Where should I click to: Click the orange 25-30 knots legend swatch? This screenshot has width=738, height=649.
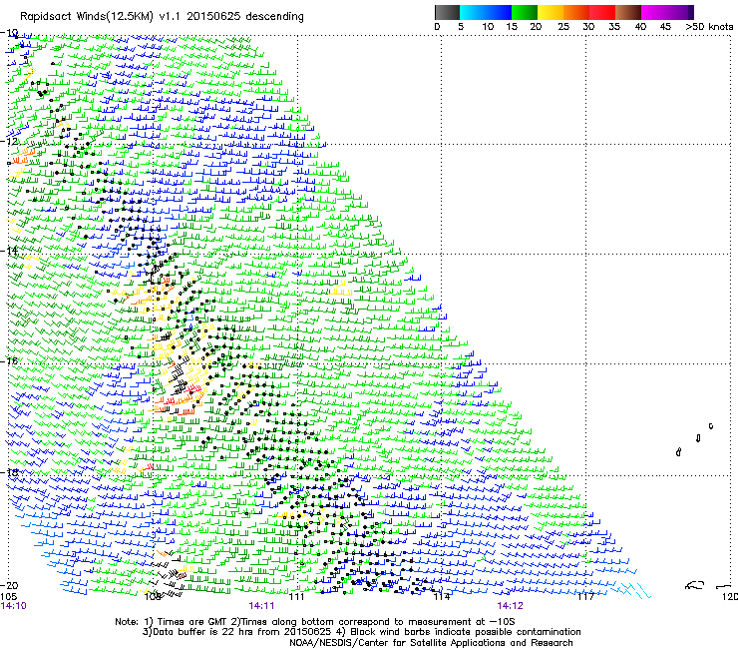(576, 12)
